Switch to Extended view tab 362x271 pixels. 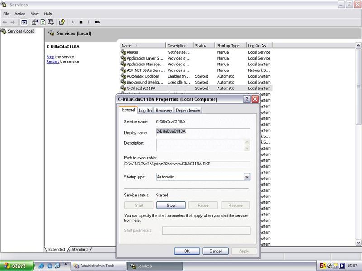click(x=57, y=249)
